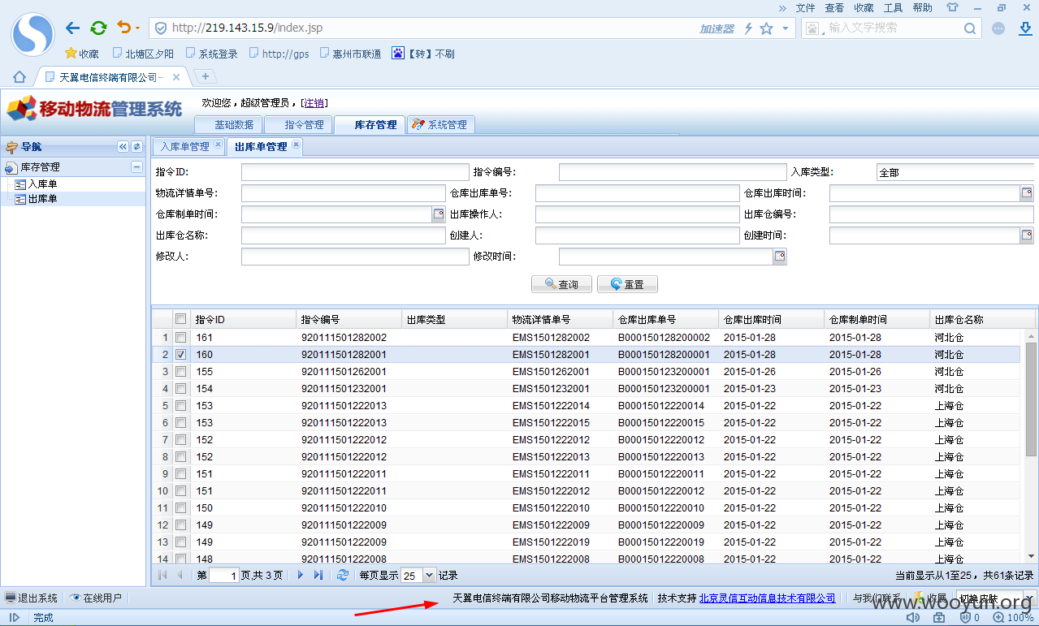Go to browser home page icon
Image resolution: width=1039 pixels, height=626 pixels.
click(19, 77)
